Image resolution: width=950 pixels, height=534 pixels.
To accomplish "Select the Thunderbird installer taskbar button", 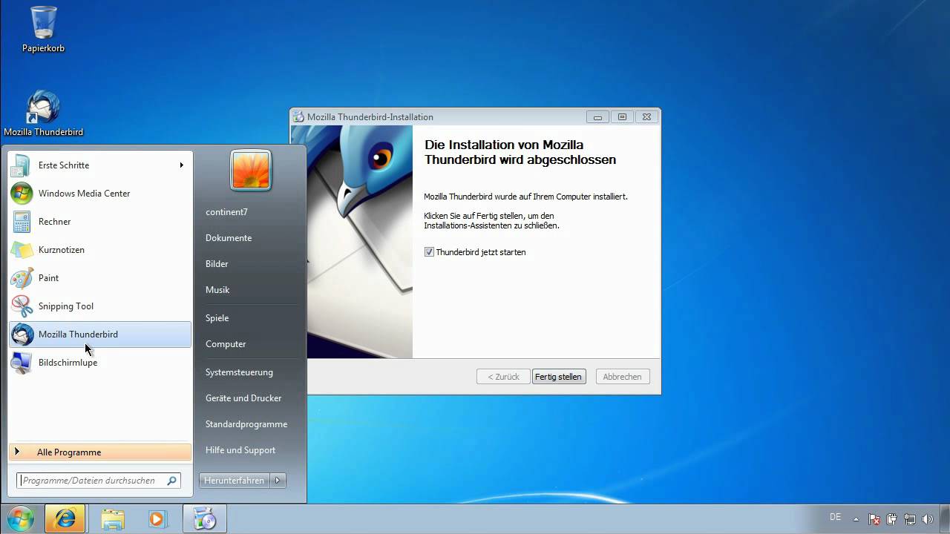I will 205,519.
